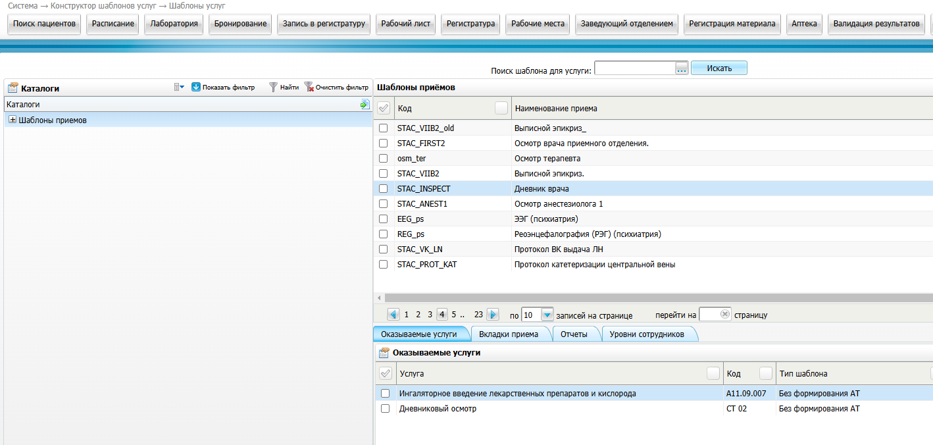Click the green arrow icon in Каталоги header
This screenshot has width=933, height=445.
tap(365, 104)
